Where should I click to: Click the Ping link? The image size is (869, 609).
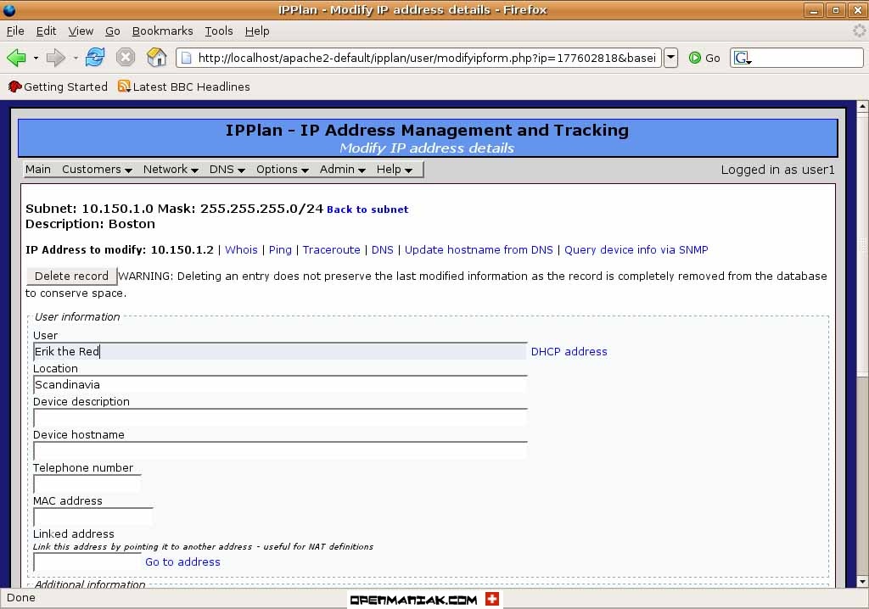click(x=280, y=250)
